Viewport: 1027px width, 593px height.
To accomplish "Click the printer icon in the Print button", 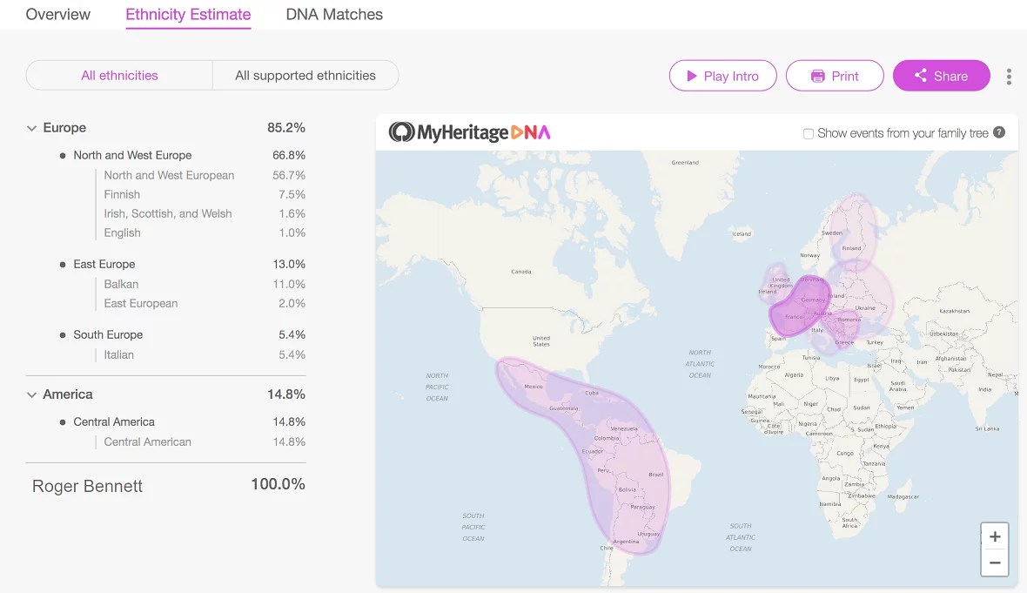I will tap(817, 76).
